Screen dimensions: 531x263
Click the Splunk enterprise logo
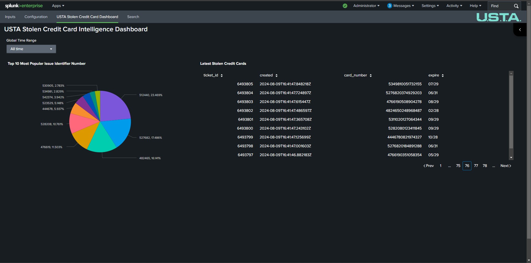click(x=24, y=6)
